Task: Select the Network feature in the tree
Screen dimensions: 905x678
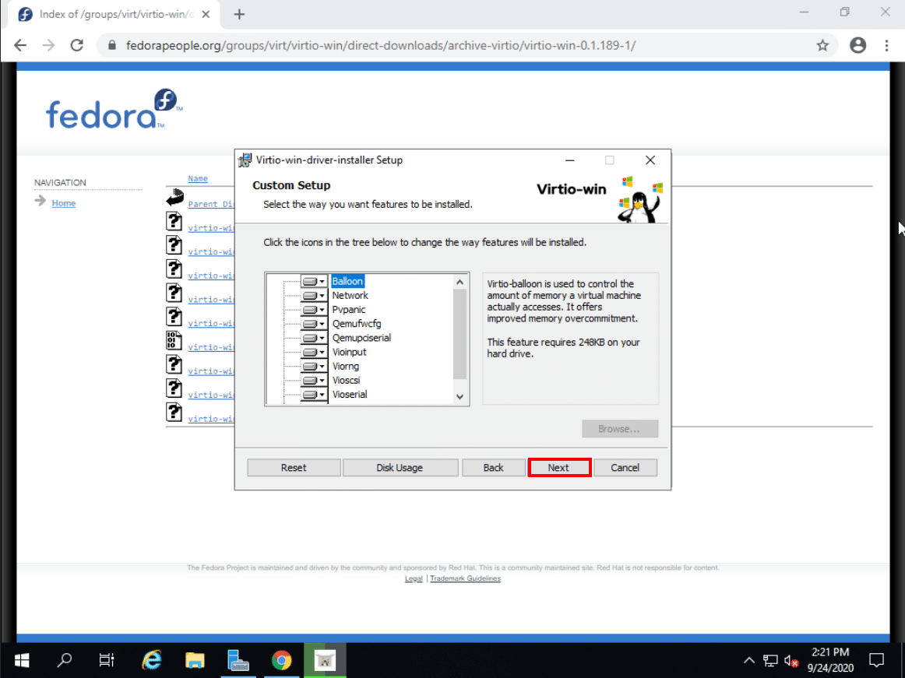Action: pos(350,296)
